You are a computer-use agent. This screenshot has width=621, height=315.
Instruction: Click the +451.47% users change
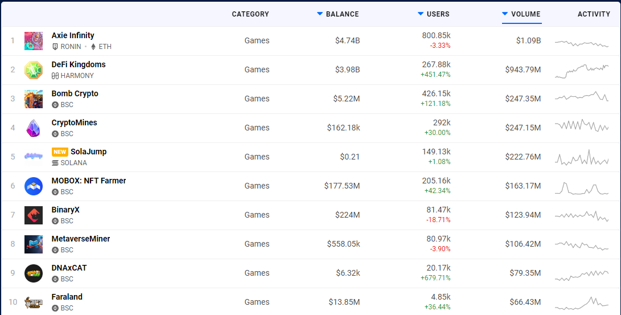435,75
